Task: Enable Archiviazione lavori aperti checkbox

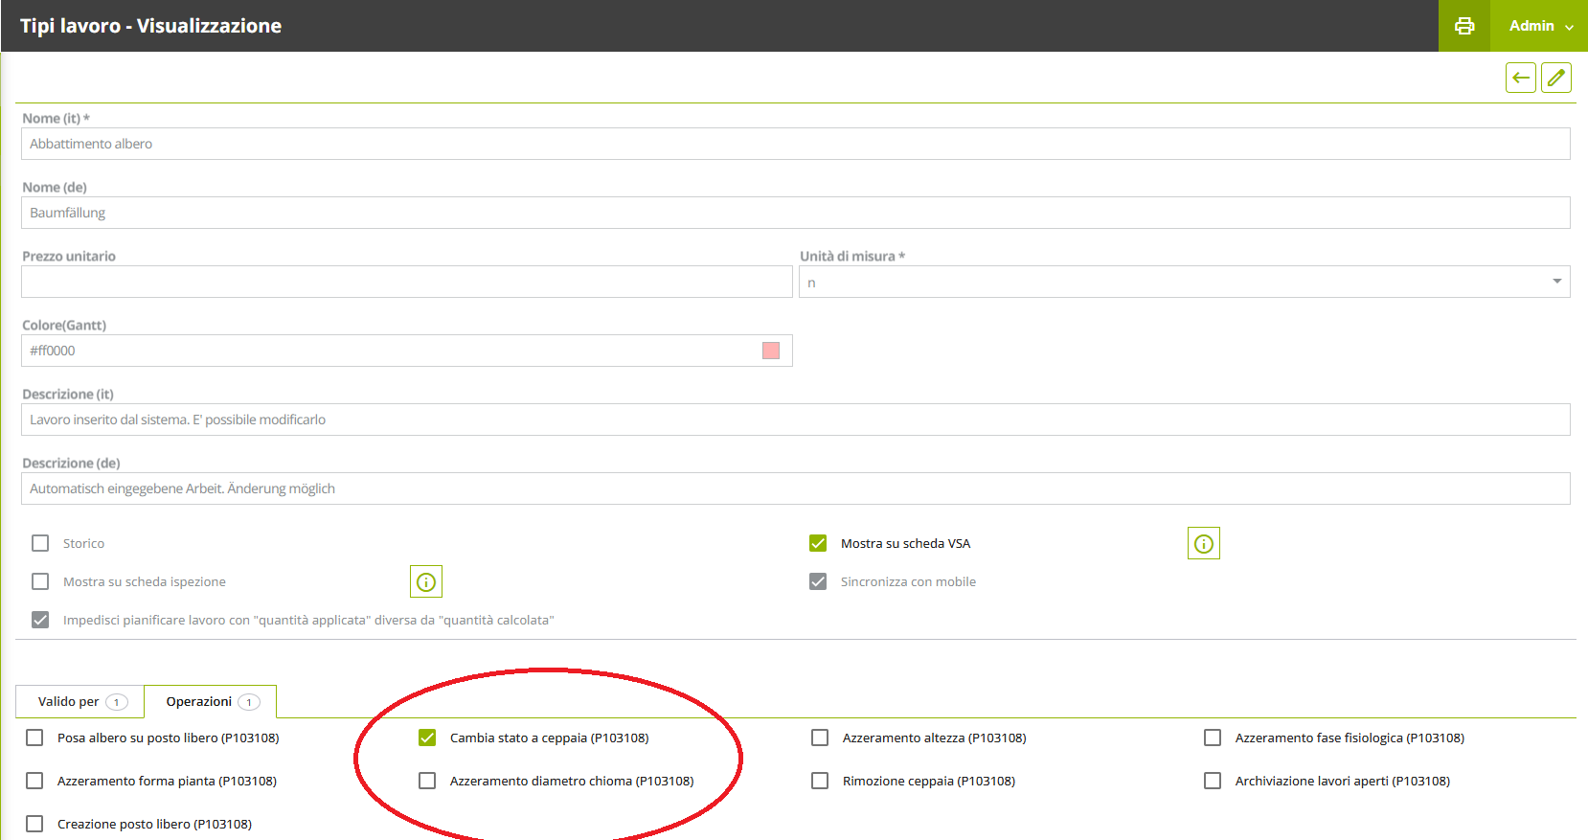Action: pos(1213,782)
